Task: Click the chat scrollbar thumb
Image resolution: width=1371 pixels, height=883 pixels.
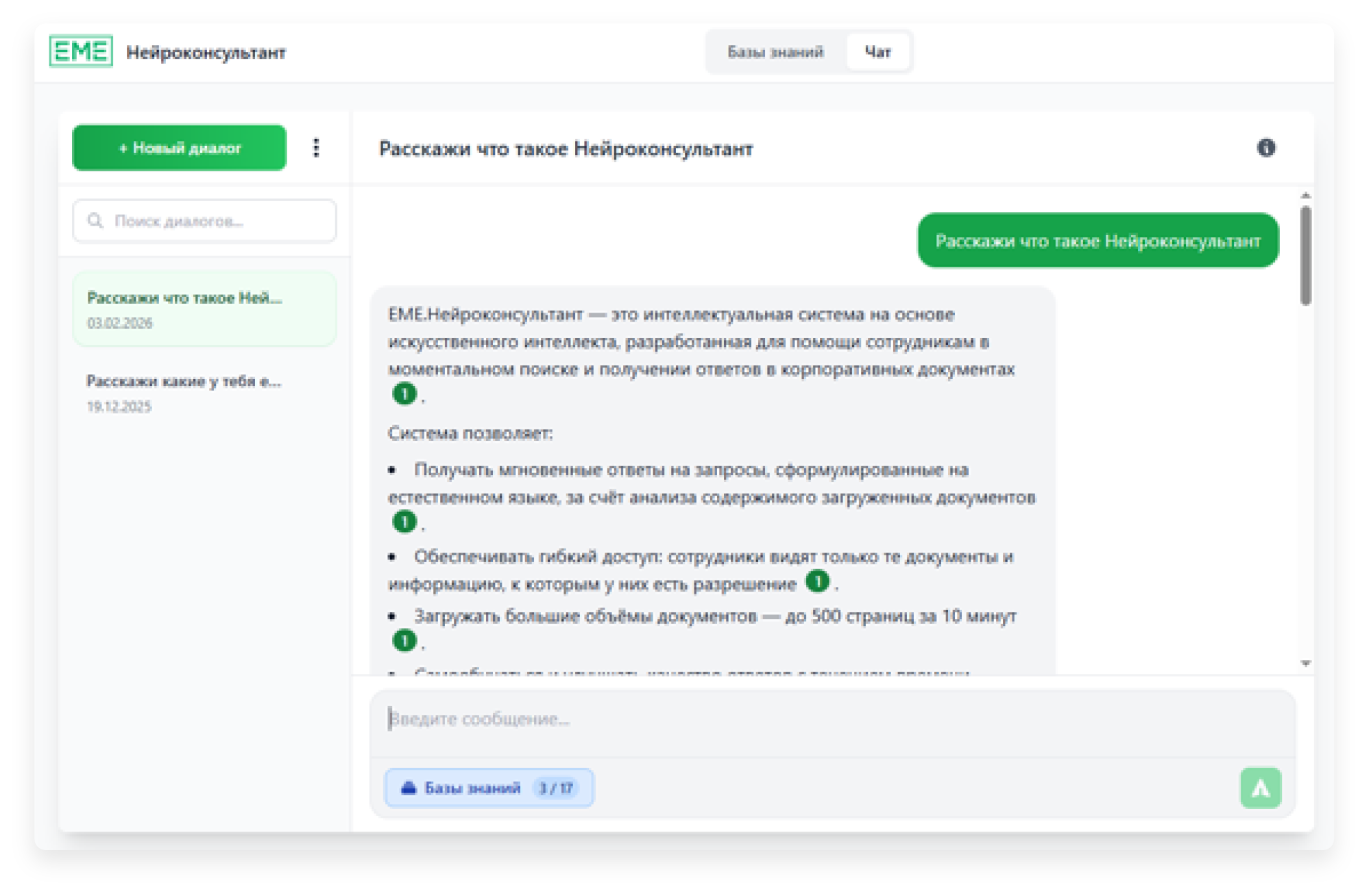Action: point(1305,255)
